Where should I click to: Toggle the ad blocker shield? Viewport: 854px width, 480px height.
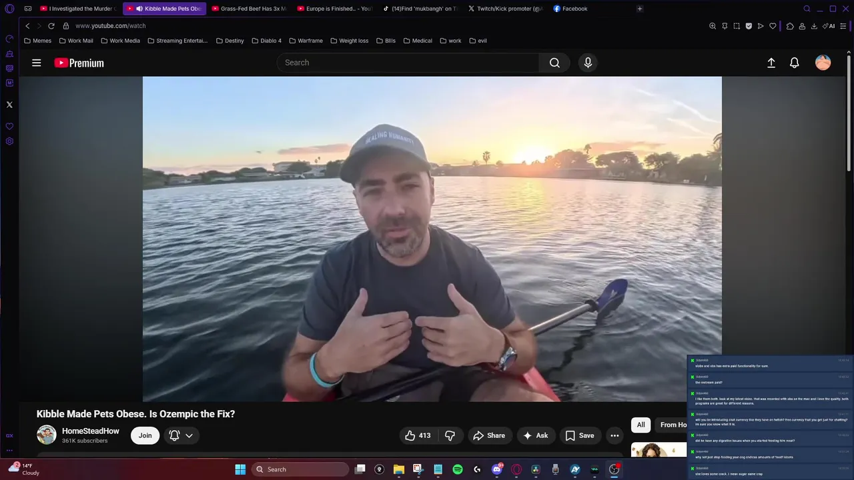pos(749,26)
